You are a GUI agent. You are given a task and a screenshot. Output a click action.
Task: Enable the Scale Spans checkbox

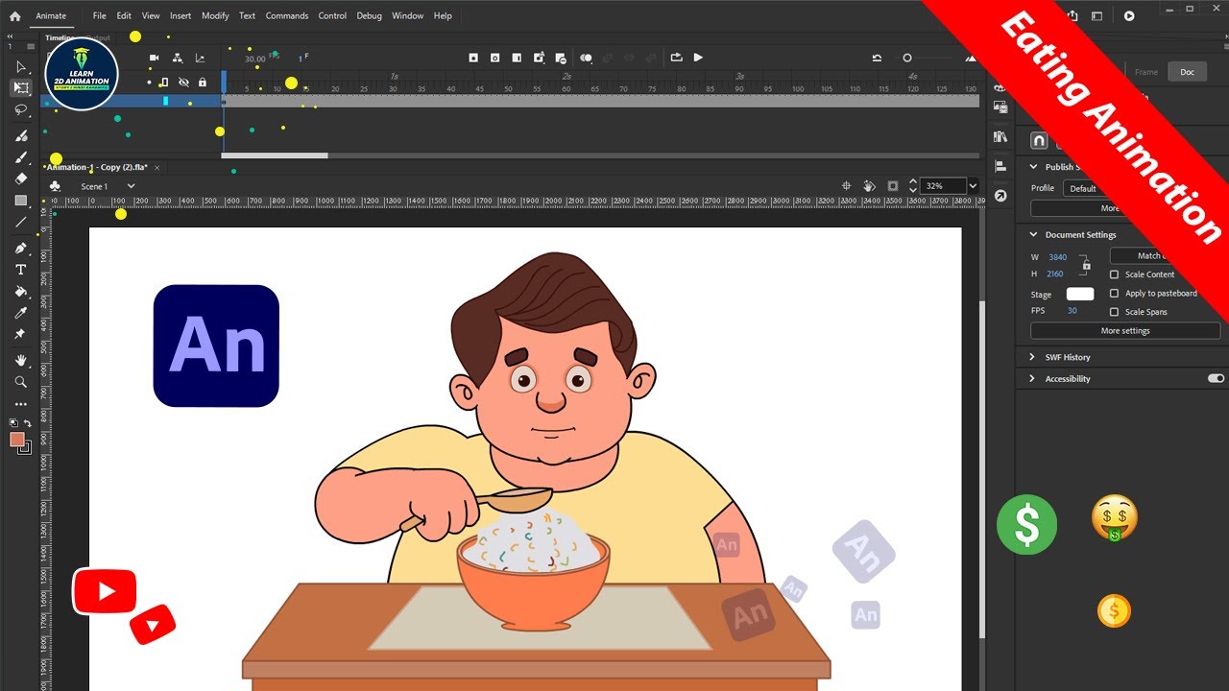1114,312
